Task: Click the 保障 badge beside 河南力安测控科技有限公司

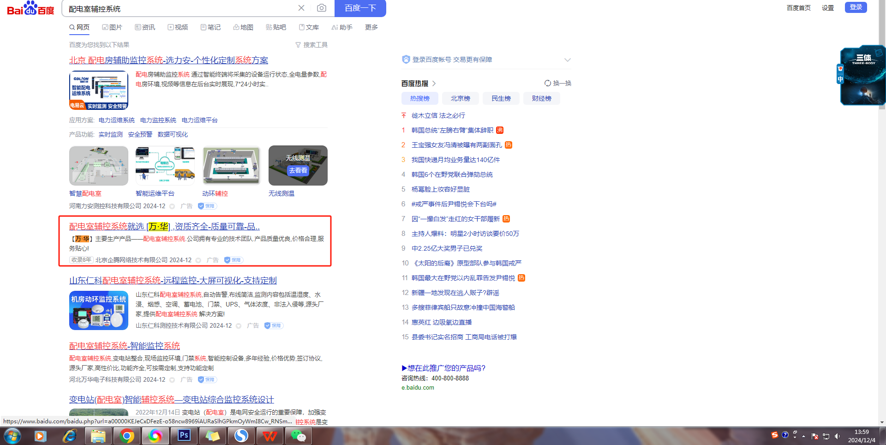Action: pyautogui.click(x=207, y=206)
